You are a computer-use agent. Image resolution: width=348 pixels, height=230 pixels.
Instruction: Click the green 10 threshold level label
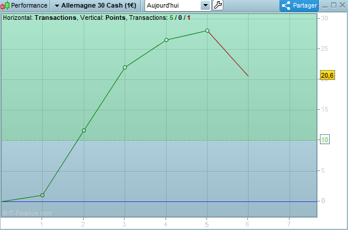325,140
